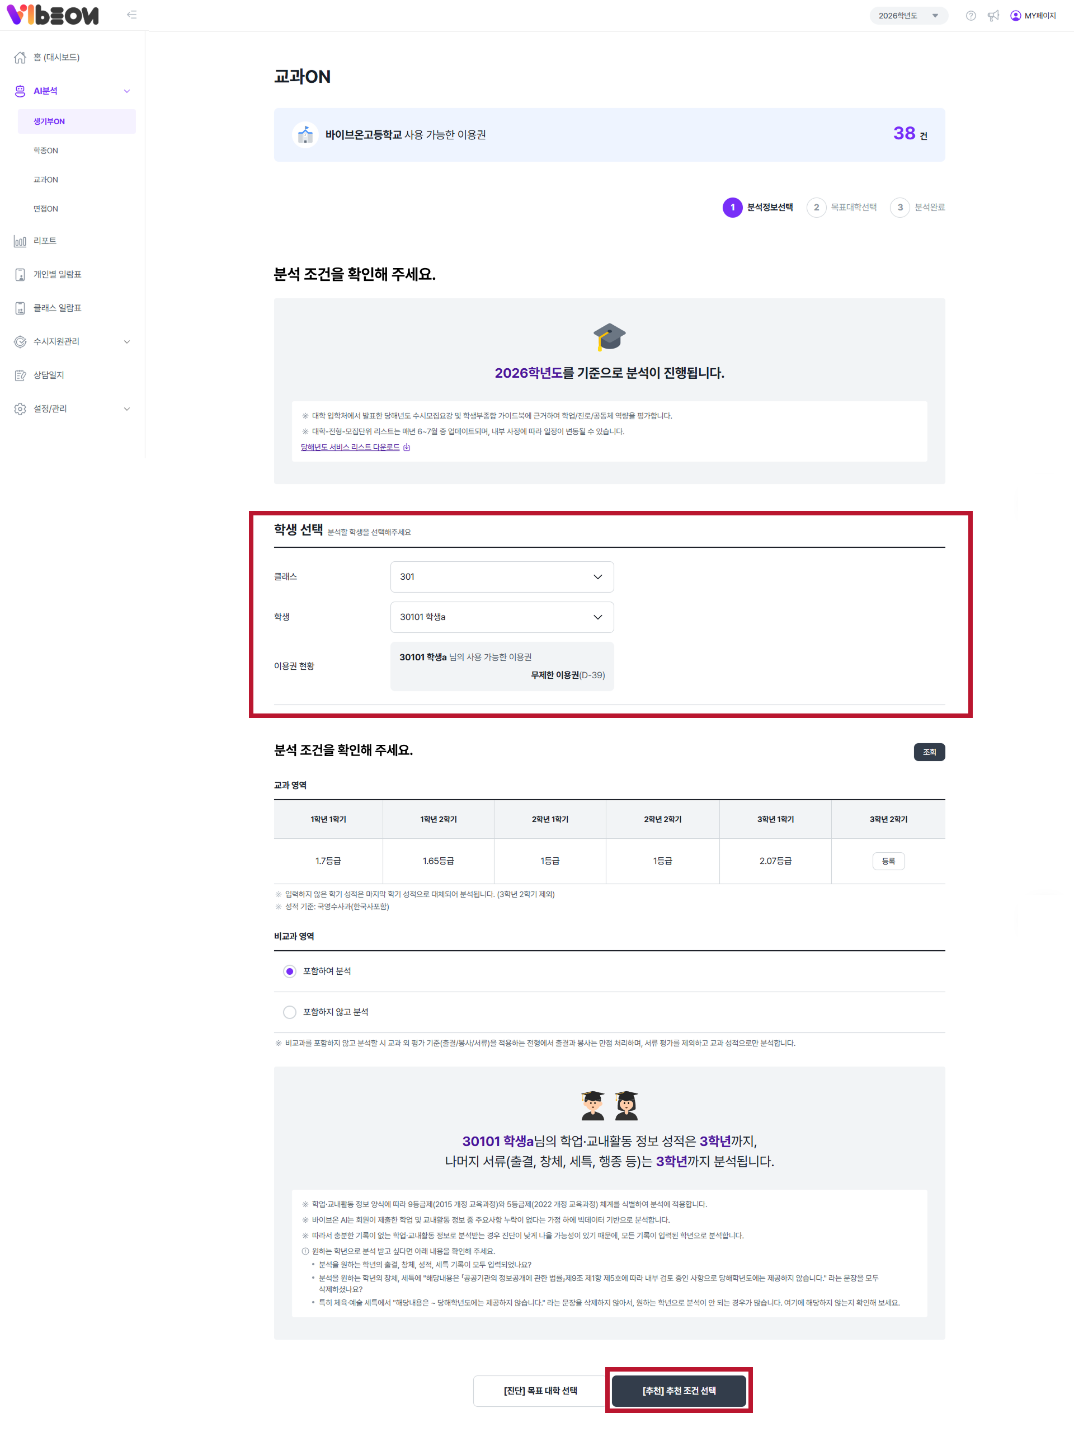Open 당해년도 서비스 리스트 다운로드 link
Viewport: 1074px width, 1432px height.
[350, 447]
